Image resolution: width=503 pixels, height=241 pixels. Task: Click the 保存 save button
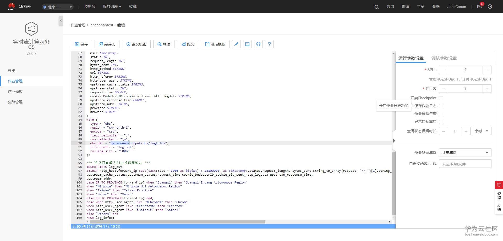(x=81, y=44)
